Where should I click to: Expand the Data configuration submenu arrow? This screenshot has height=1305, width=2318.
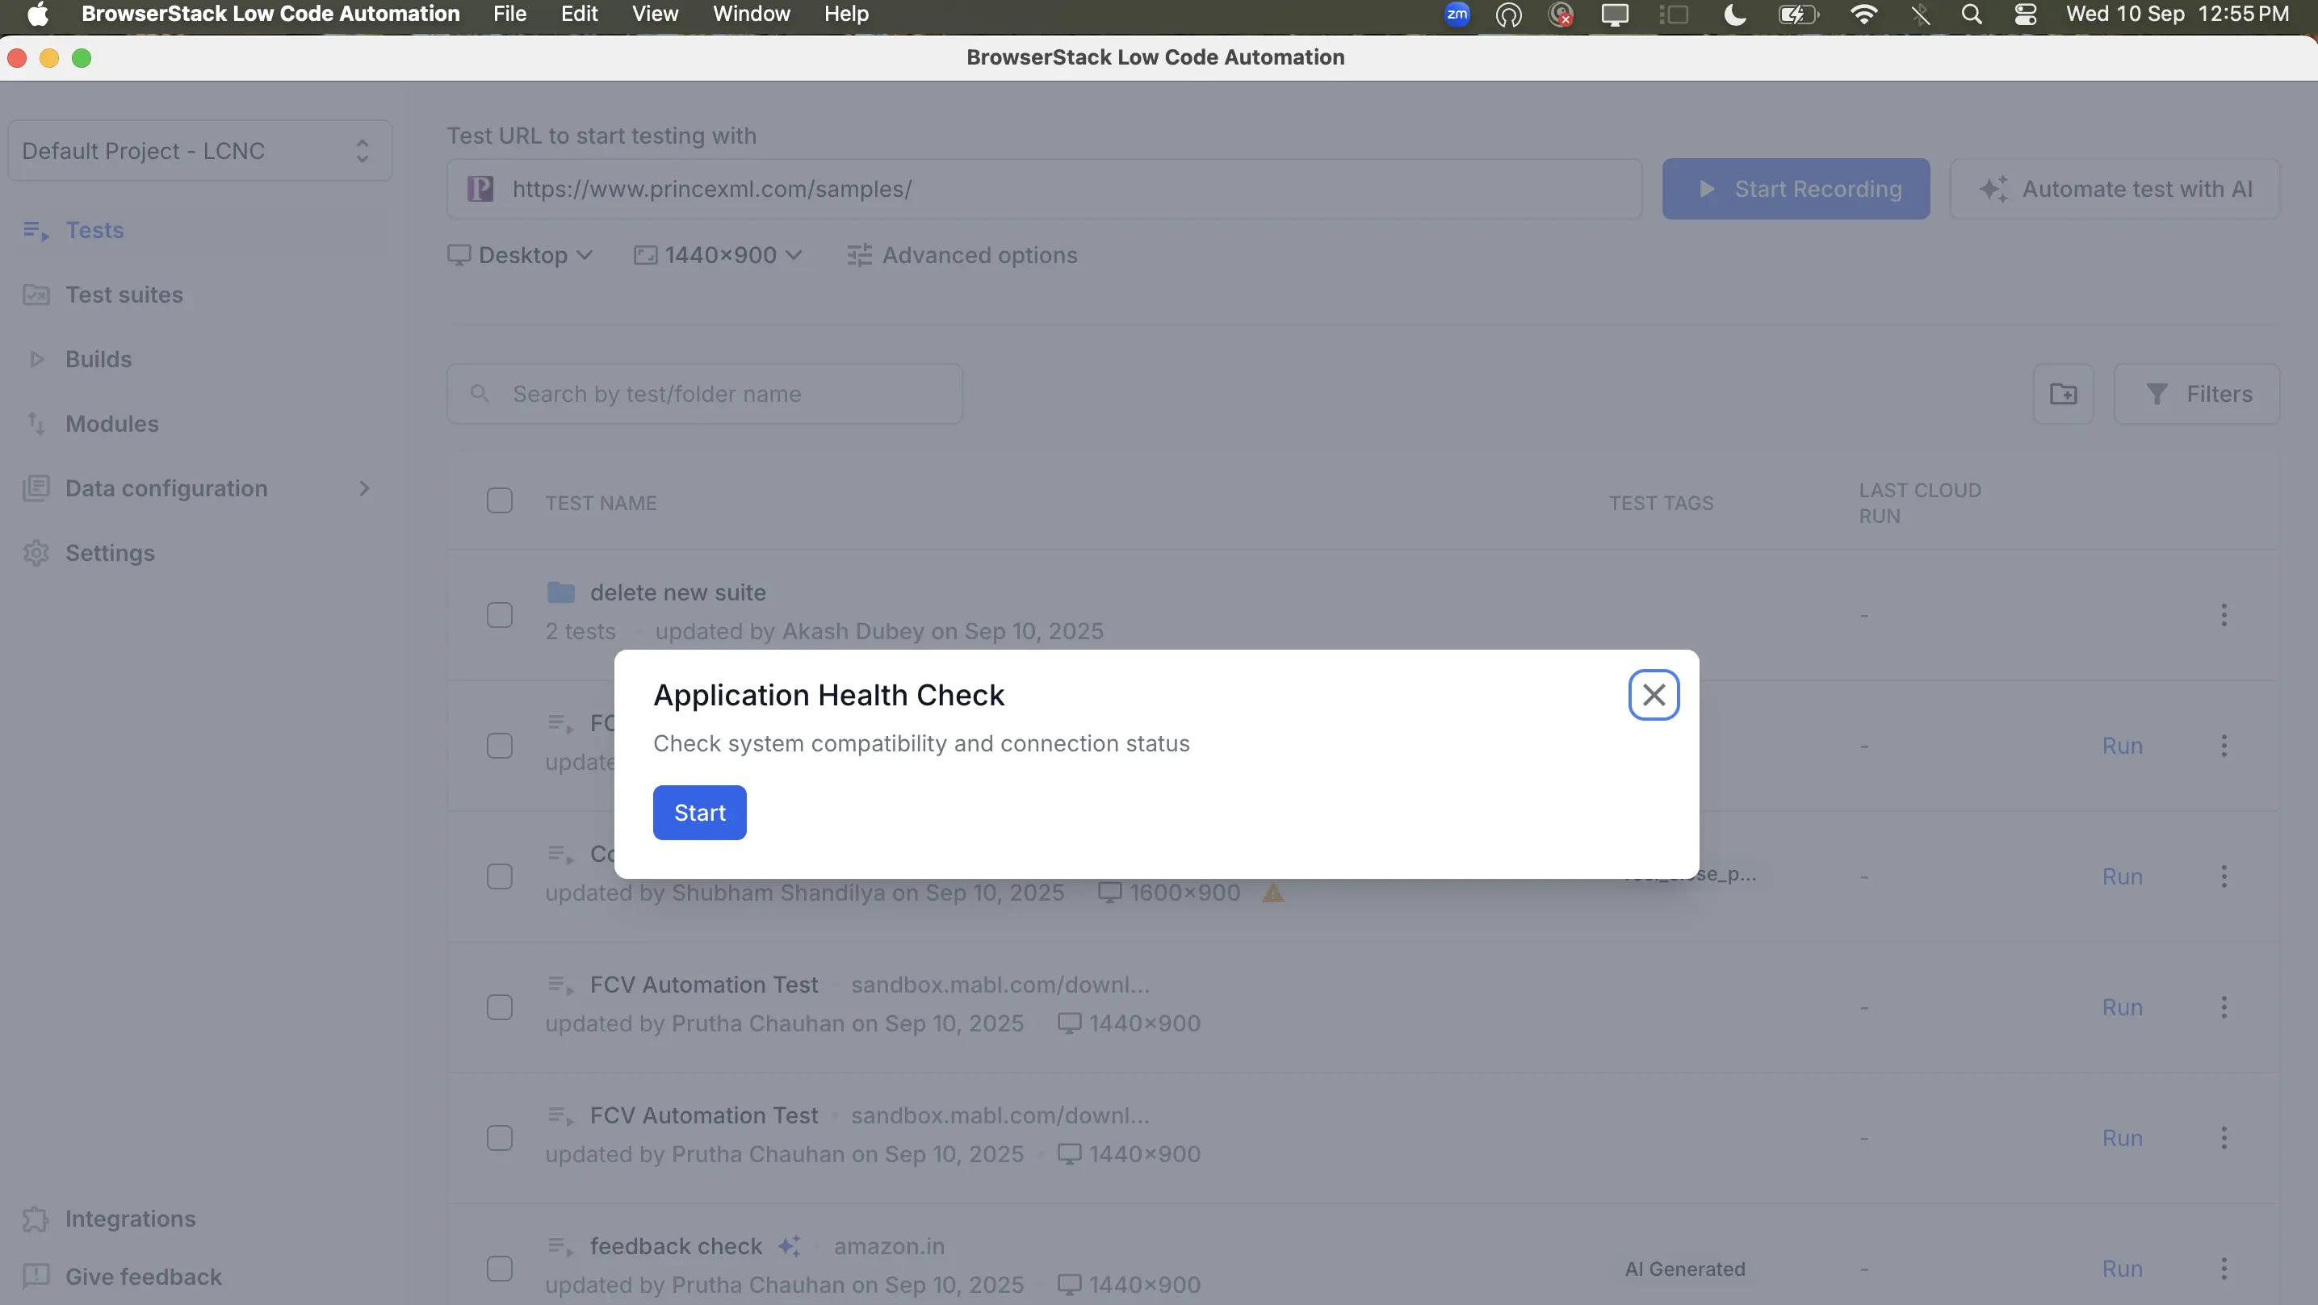[364, 488]
